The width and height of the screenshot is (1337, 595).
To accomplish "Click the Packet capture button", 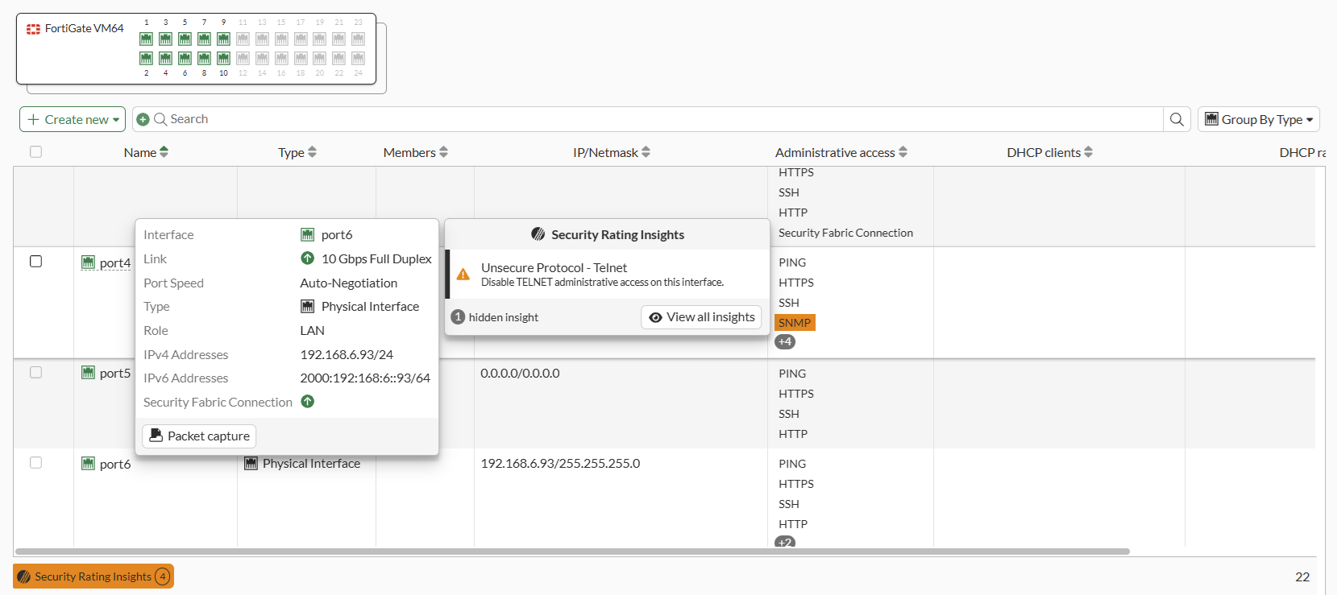I will coord(199,436).
